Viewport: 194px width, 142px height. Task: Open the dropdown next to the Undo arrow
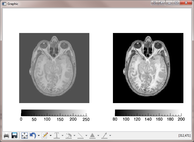(x=39, y=136)
